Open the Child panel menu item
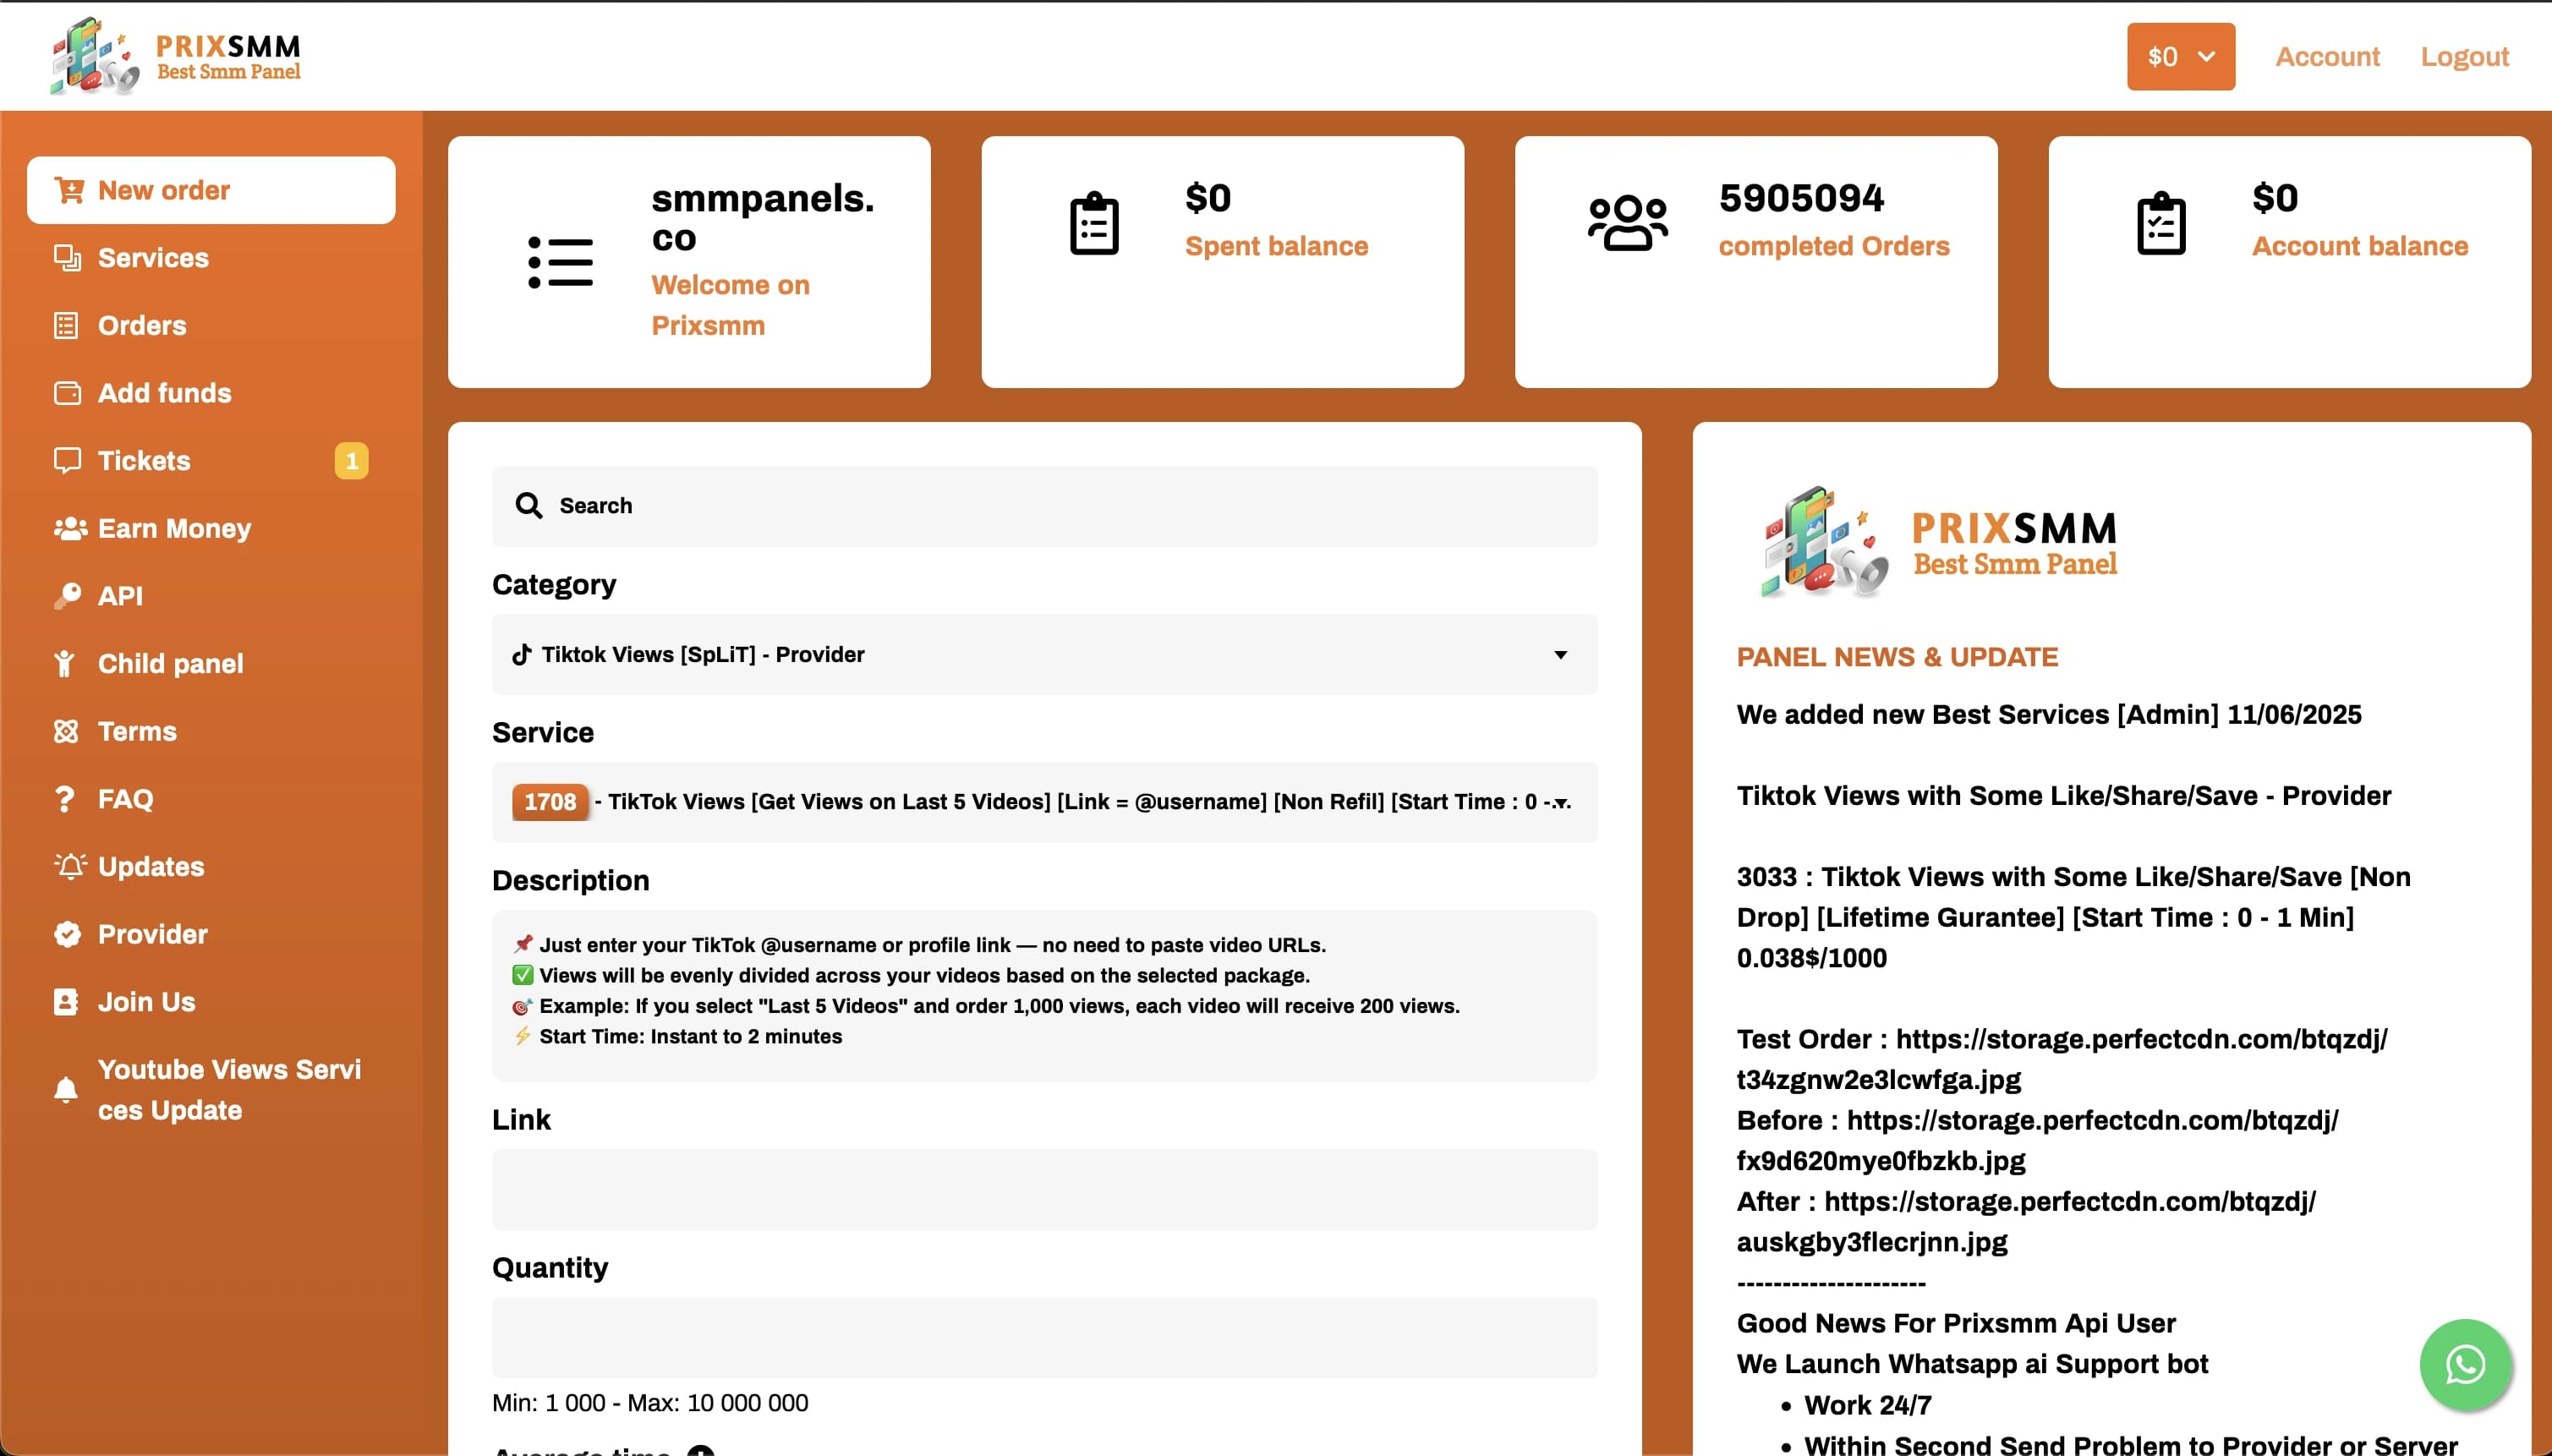This screenshot has height=1456, width=2552. 170,664
